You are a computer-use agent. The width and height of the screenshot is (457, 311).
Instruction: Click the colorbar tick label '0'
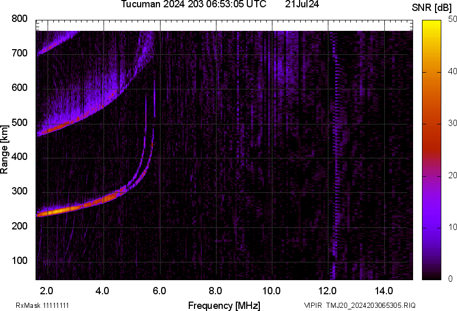tap(450, 279)
